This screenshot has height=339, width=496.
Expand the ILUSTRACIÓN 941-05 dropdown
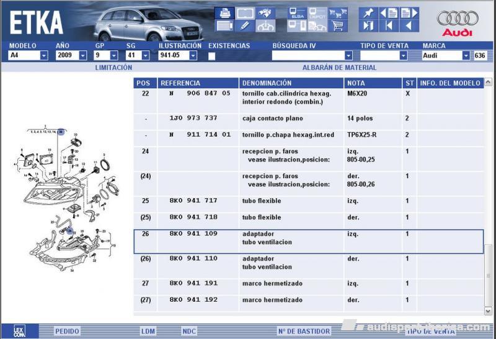coord(193,55)
